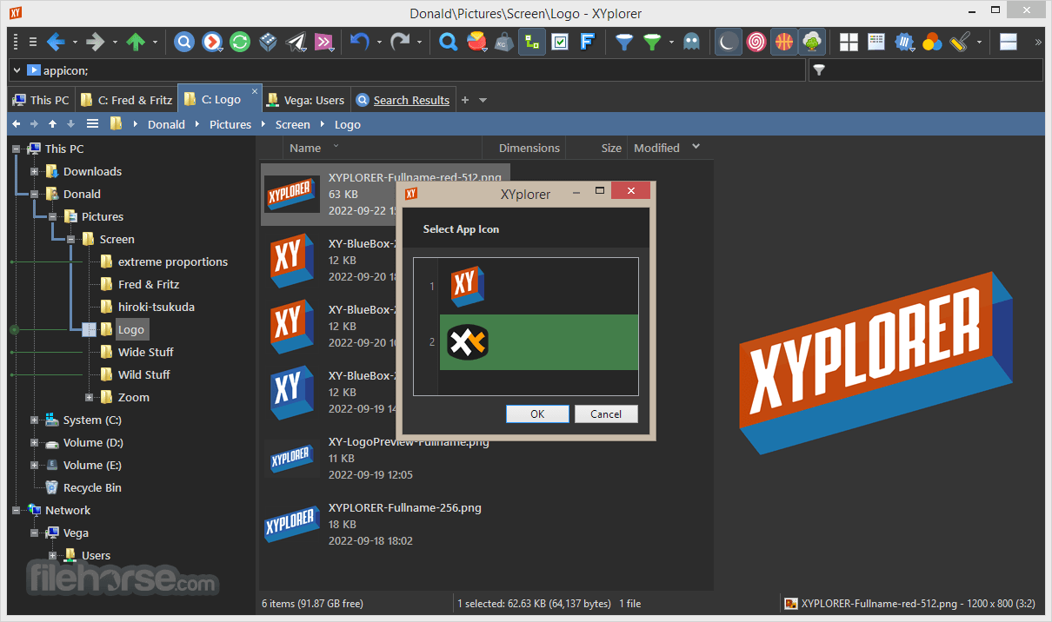
Task: Switch to the Vega: Users tab
Action: (305, 100)
